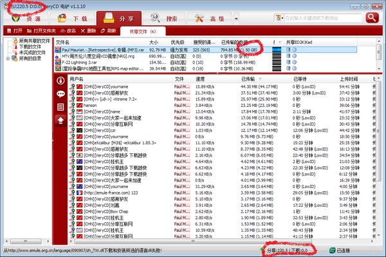Click the China flag beside Bow Chap
This screenshot has height=257, width=386.
(x=79, y=211)
